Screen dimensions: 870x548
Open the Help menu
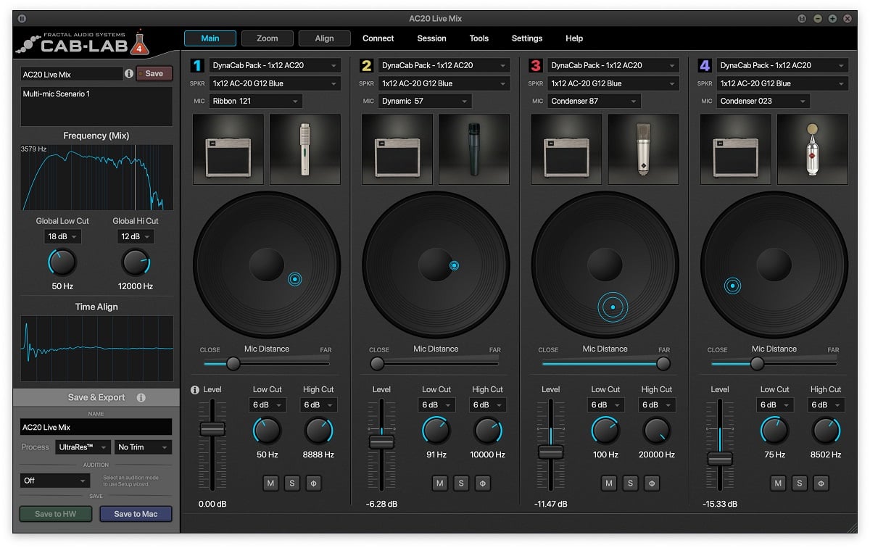click(x=574, y=38)
